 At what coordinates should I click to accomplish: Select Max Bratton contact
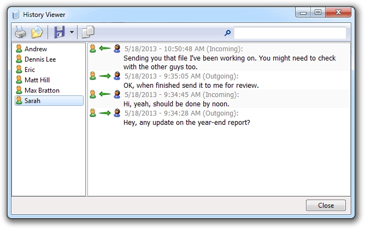(x=42, y=91)
